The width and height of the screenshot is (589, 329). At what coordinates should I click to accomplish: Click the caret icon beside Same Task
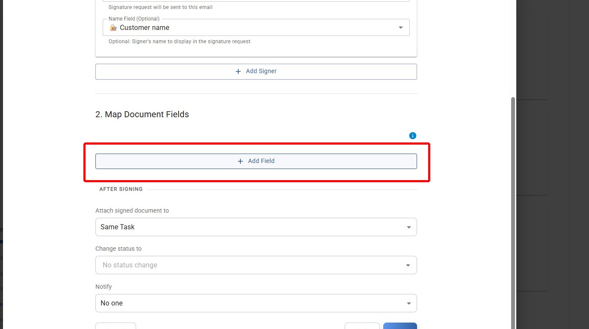408,227
